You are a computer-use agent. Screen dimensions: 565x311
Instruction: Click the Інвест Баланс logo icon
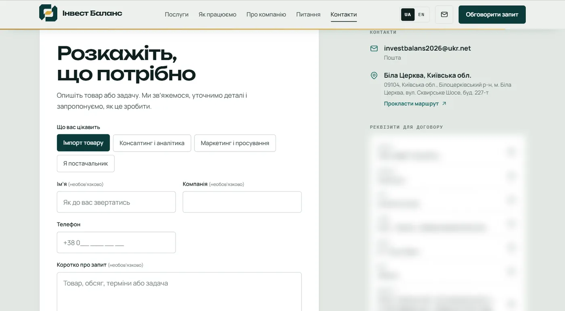(x=48, y=13)
